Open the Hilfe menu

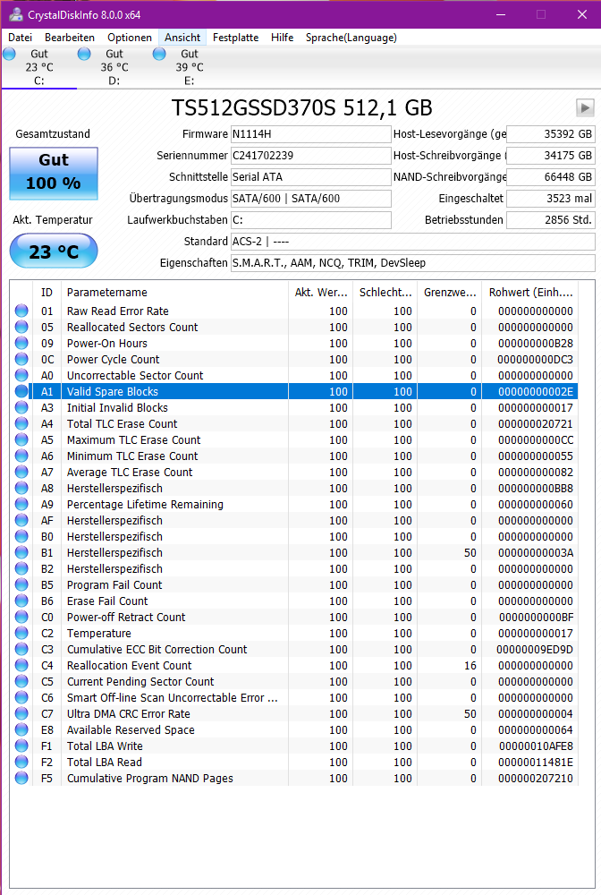tap(283, 38)
